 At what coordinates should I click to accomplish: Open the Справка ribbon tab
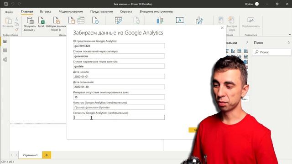126,11
